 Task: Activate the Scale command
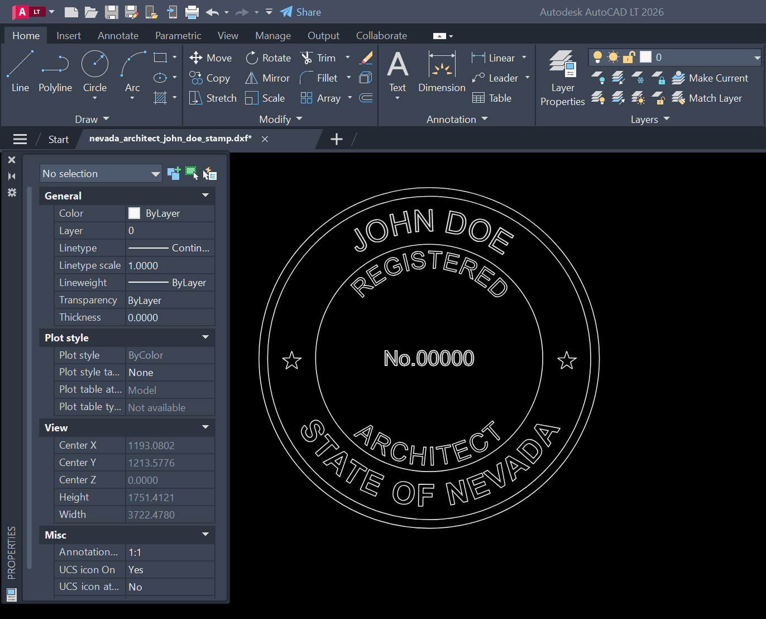[x=265, y=98]
